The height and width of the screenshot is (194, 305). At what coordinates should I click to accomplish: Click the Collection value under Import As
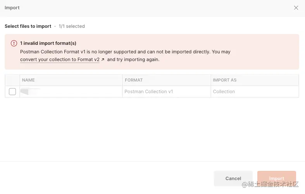click(x=224, y=92)
